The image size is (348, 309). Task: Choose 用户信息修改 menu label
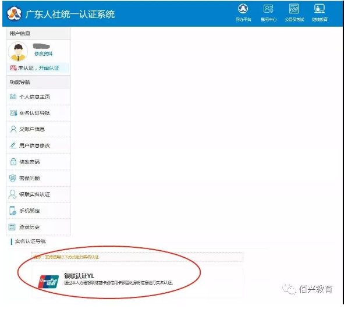34,145
